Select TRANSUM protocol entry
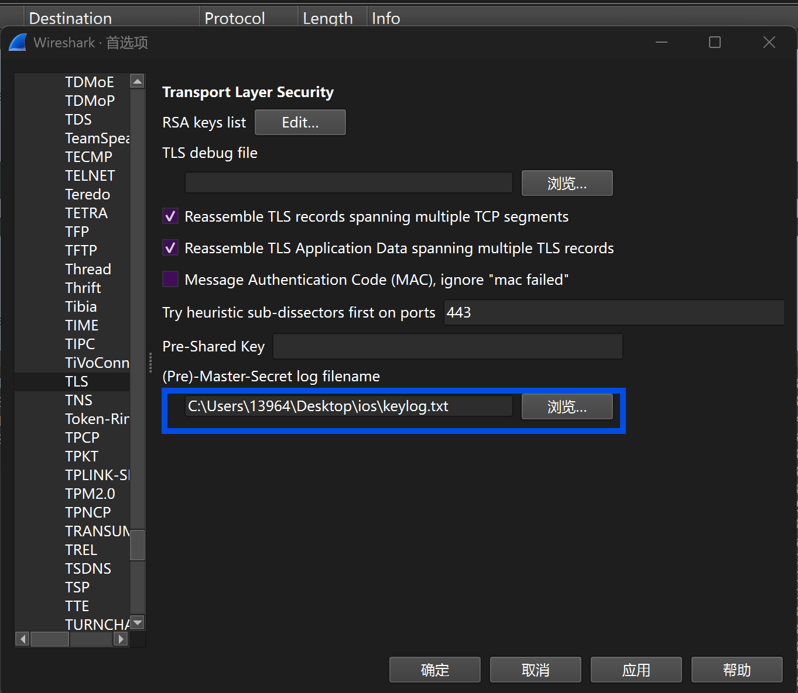Viewport: 798px width, 693px height. click(x=97, y=531)
